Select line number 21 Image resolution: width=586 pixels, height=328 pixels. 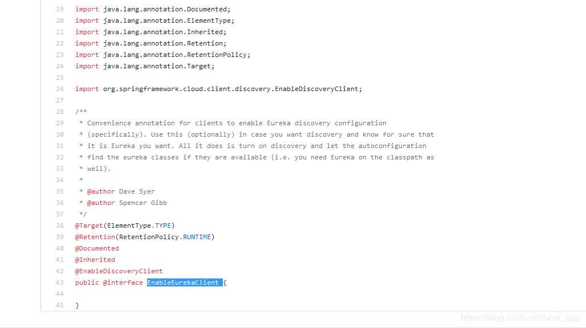point(60,32)
